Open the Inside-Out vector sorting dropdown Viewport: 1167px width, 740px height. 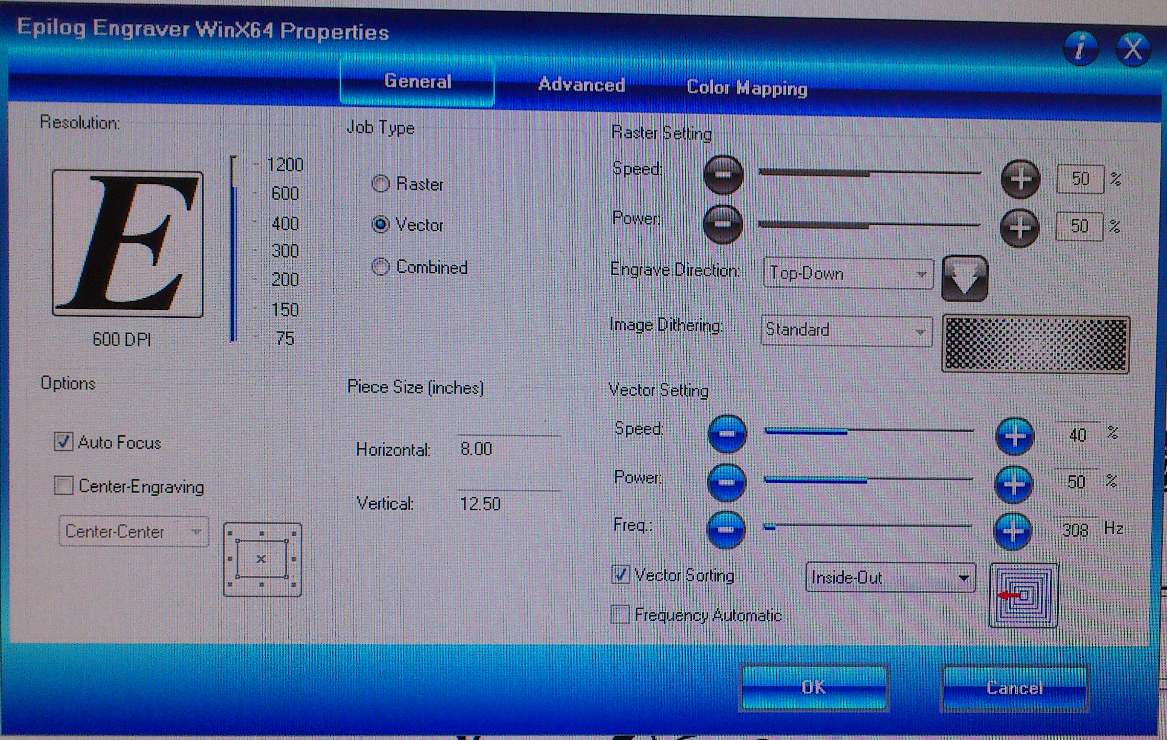click(890, 577)
